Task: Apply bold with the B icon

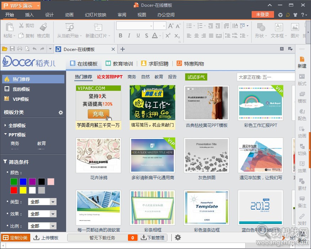Action: 120,36
